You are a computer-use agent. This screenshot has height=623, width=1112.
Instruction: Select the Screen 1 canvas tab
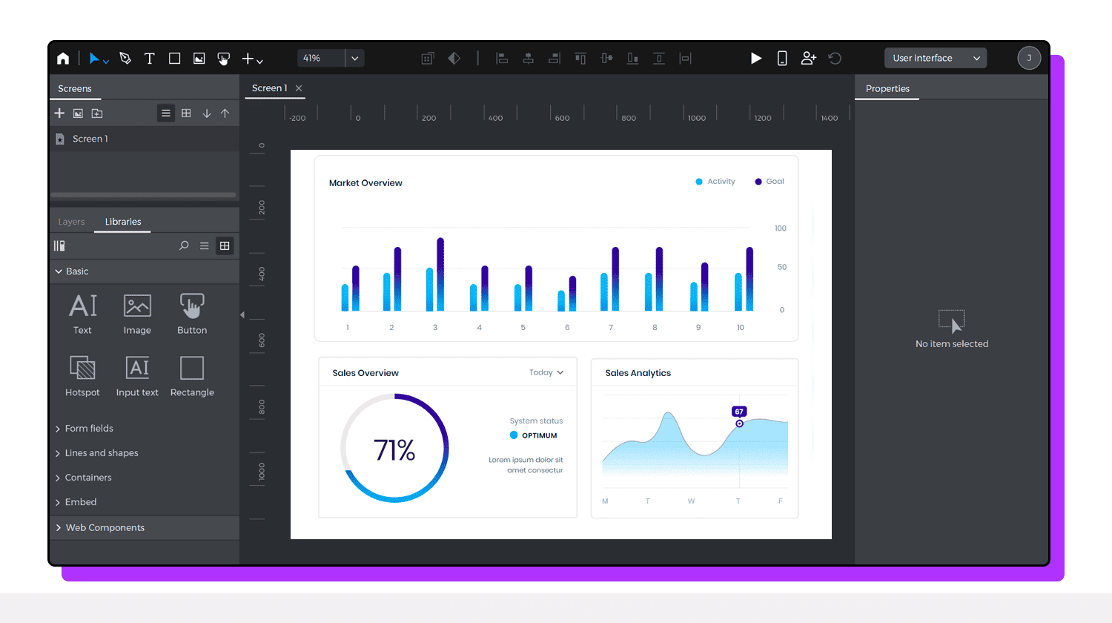pyautogui.click(x=269, y=88)
